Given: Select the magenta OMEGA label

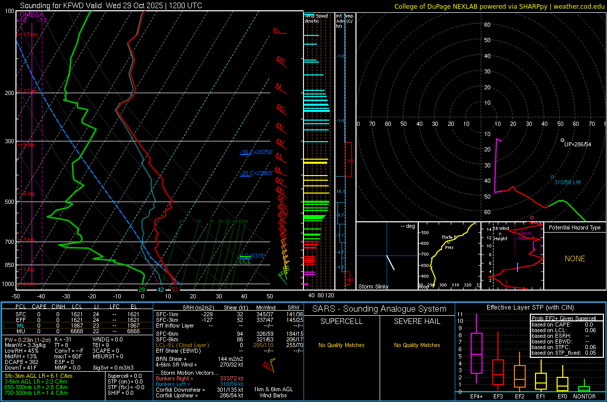Looking at the screenshot, I should coord(31,15).
